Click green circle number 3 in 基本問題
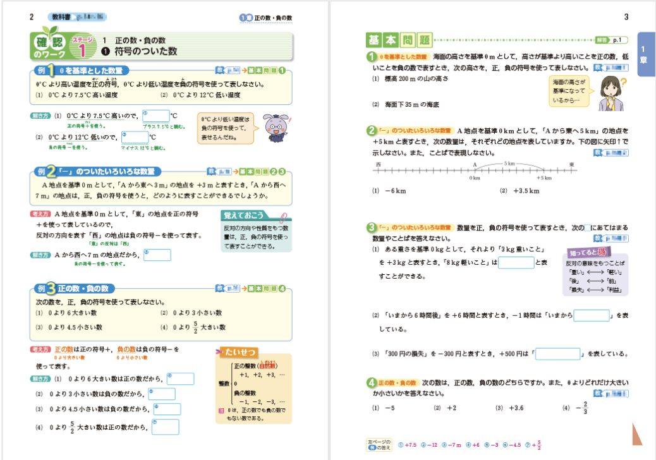The image size is (656, 460). point(372,227)
